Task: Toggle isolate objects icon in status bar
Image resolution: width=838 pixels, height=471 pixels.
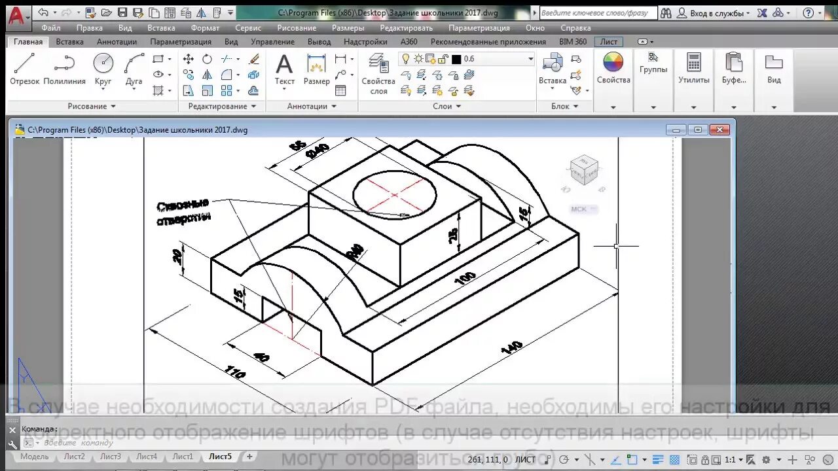Action: pyautogui.click(x=811, y=459)
